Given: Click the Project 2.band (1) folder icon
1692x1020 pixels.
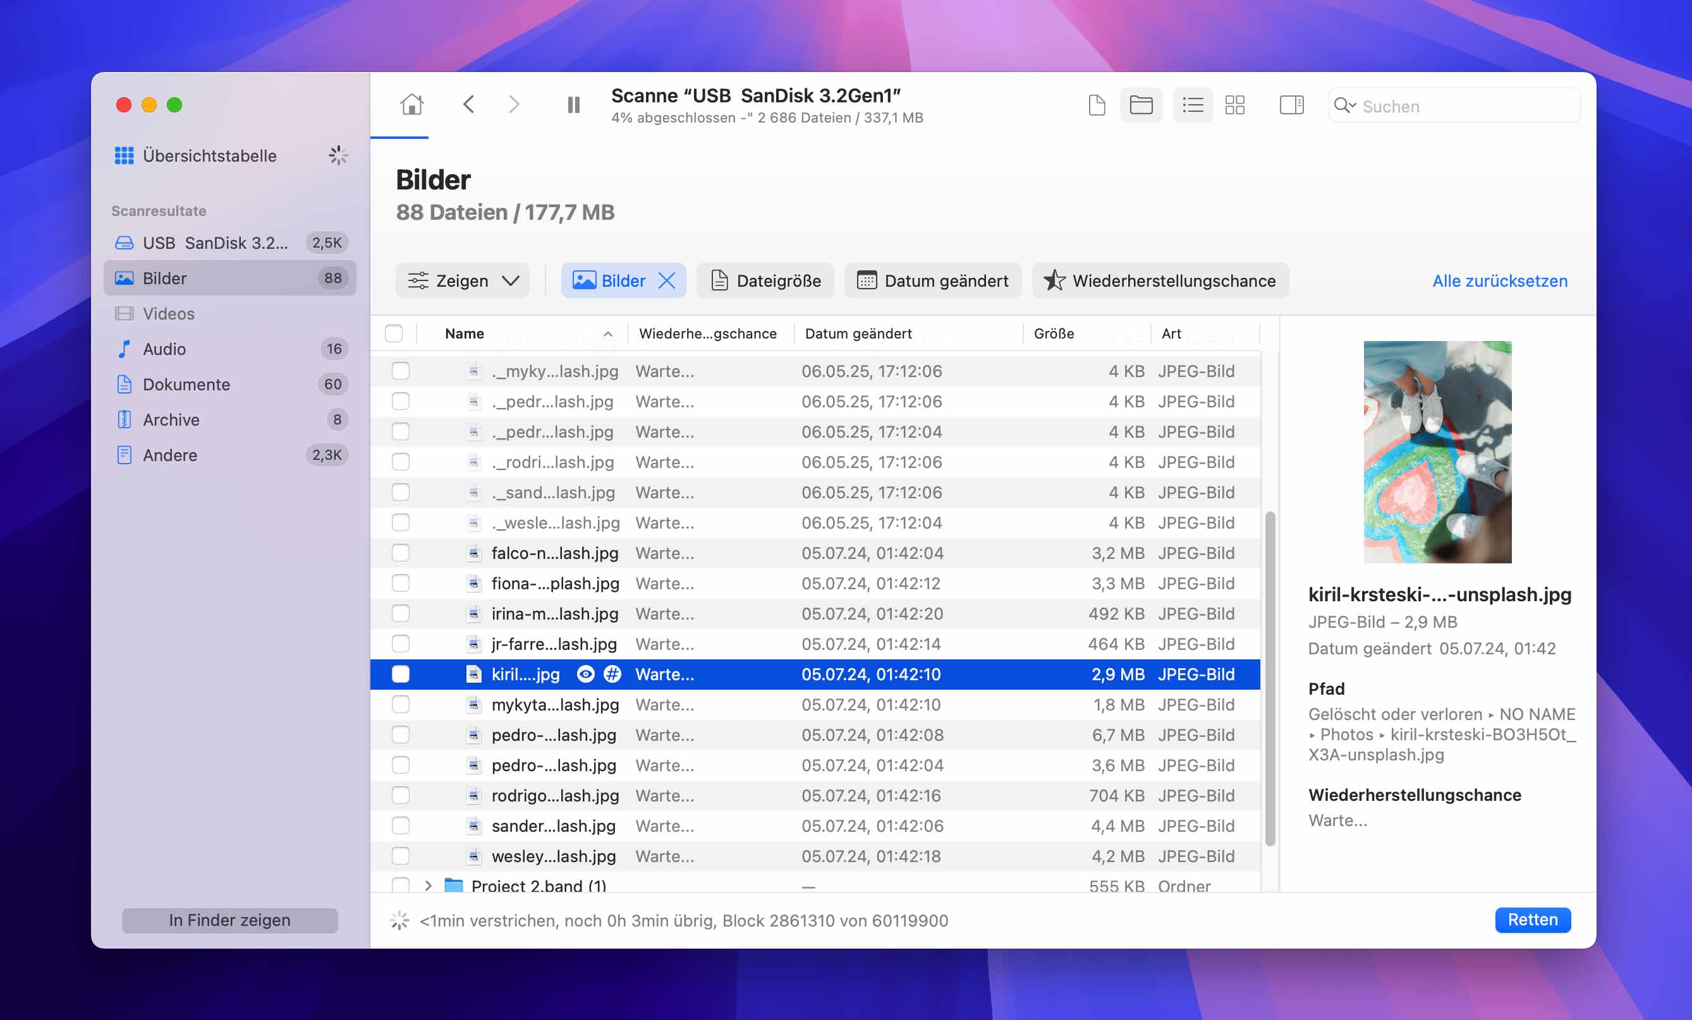Looking at the screenshot, I should 453,885.
